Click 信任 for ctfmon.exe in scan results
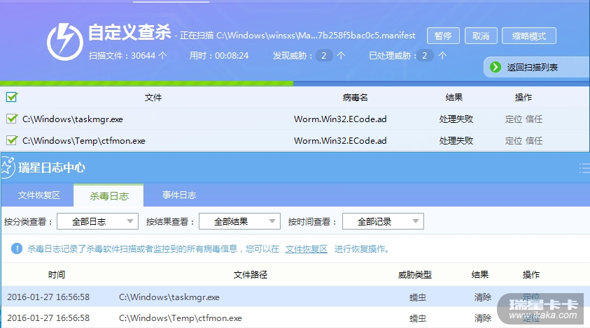The width and height of the screenshot is (590, 328). [534, 141]
